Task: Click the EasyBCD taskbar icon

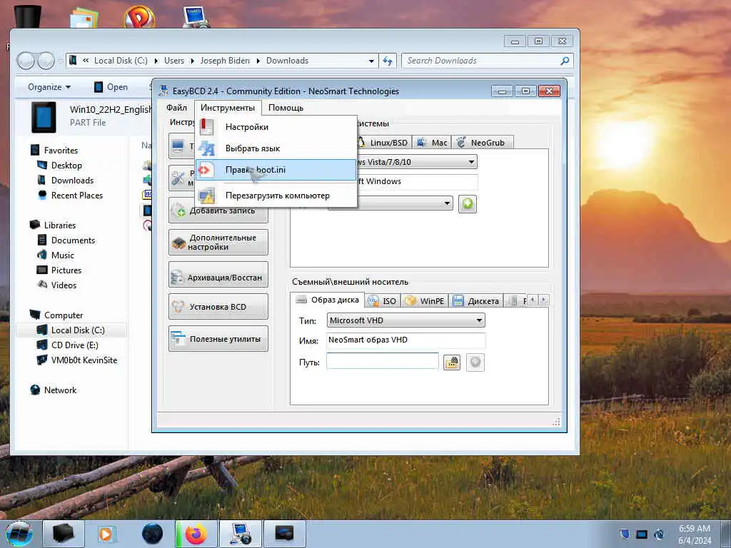Action: 241,534
